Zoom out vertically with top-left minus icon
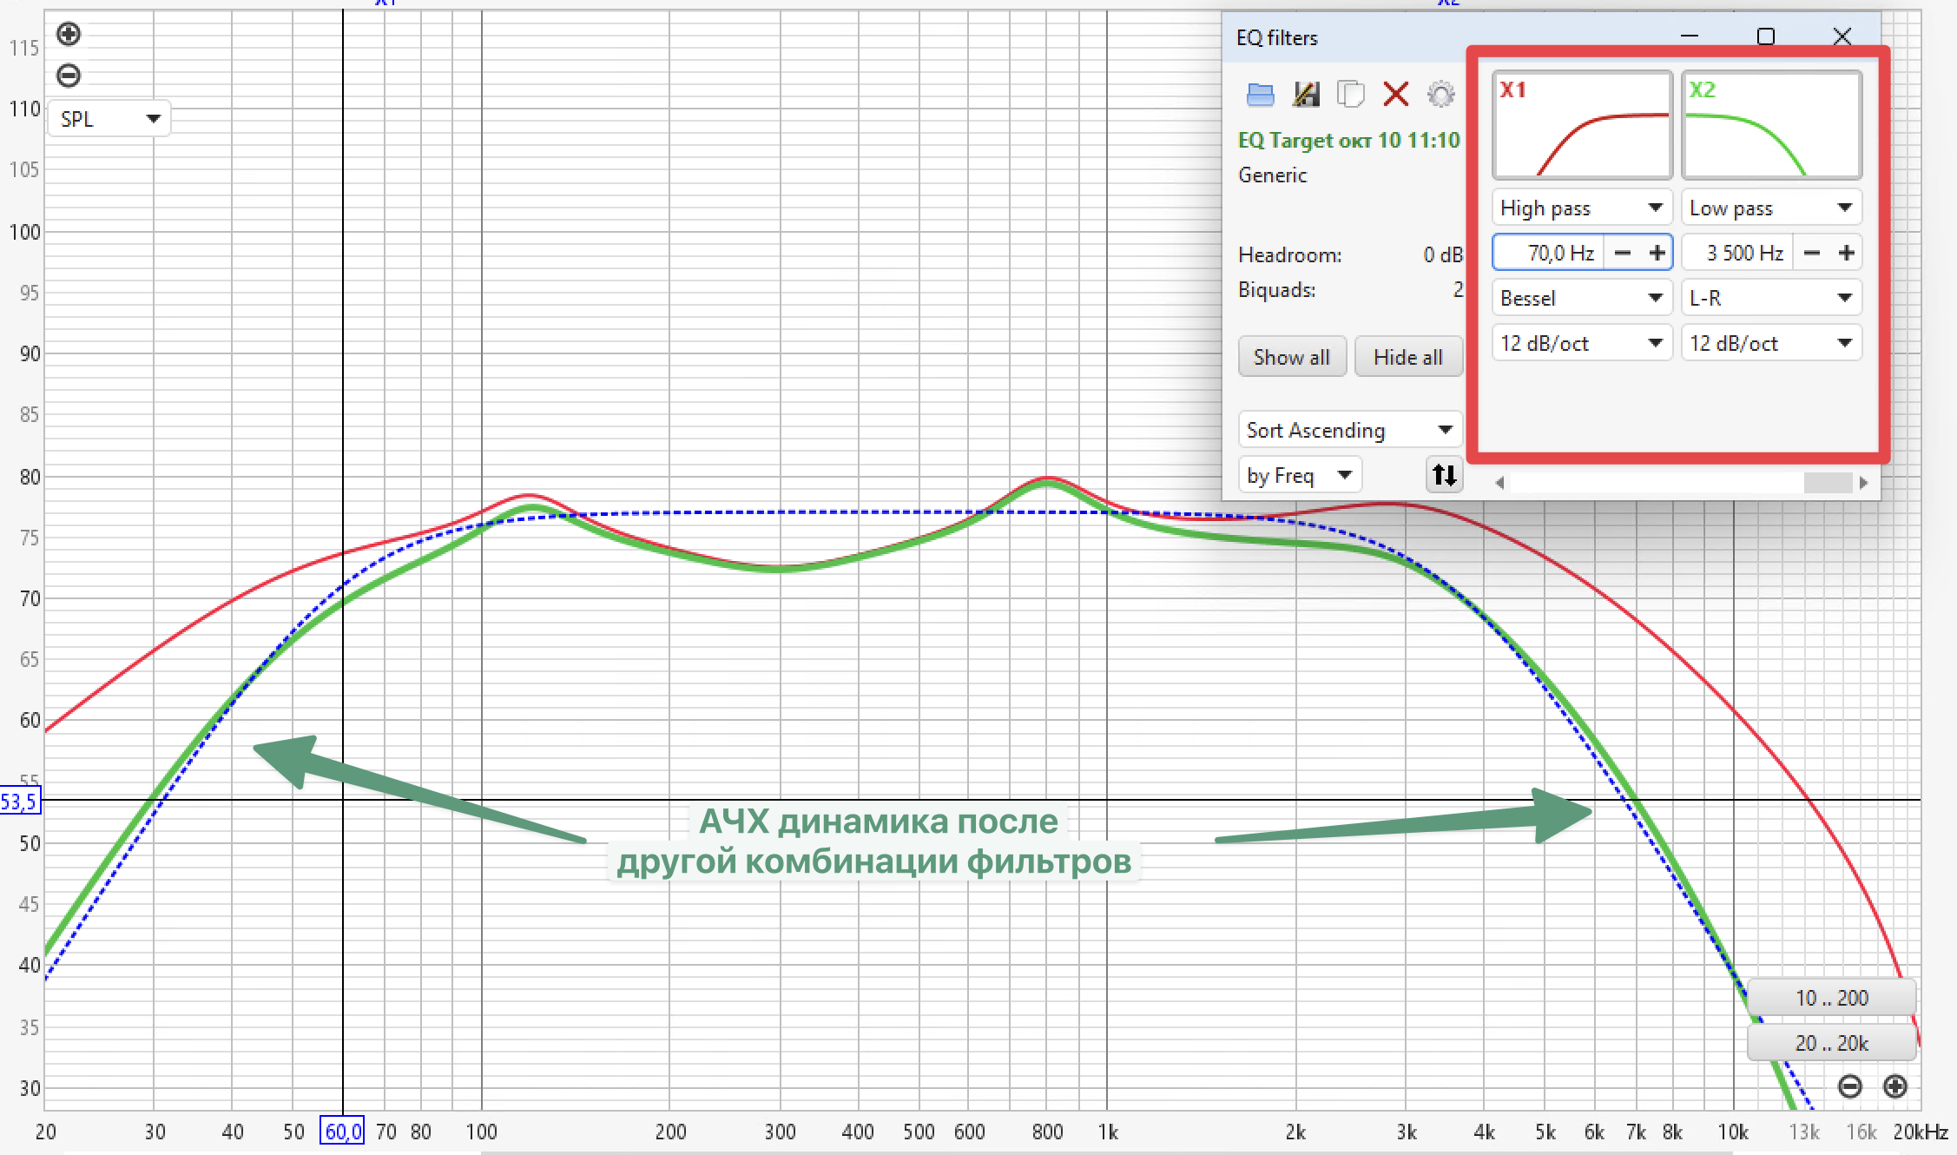This screenshot has width=1957, height=1155. click(x=69, y=76)
